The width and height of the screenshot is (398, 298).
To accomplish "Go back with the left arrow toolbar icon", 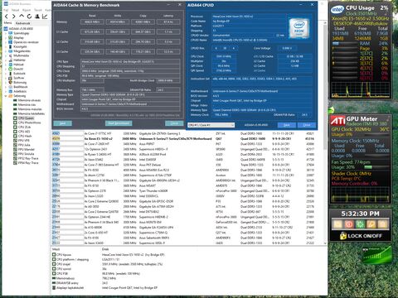I will [x=7, y=17].
